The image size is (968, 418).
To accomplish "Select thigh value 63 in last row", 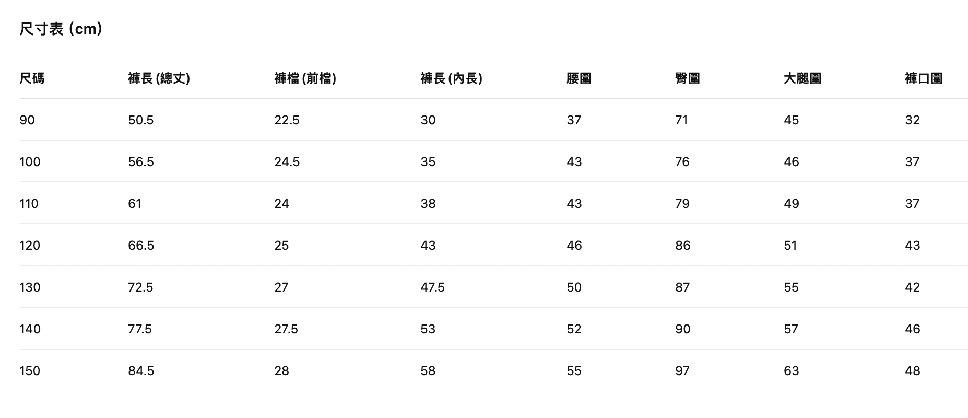I will (792, 371).
